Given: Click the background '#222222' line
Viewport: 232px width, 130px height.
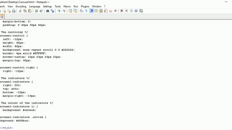Looking at the screenshot, I should (x=39, y=50).
